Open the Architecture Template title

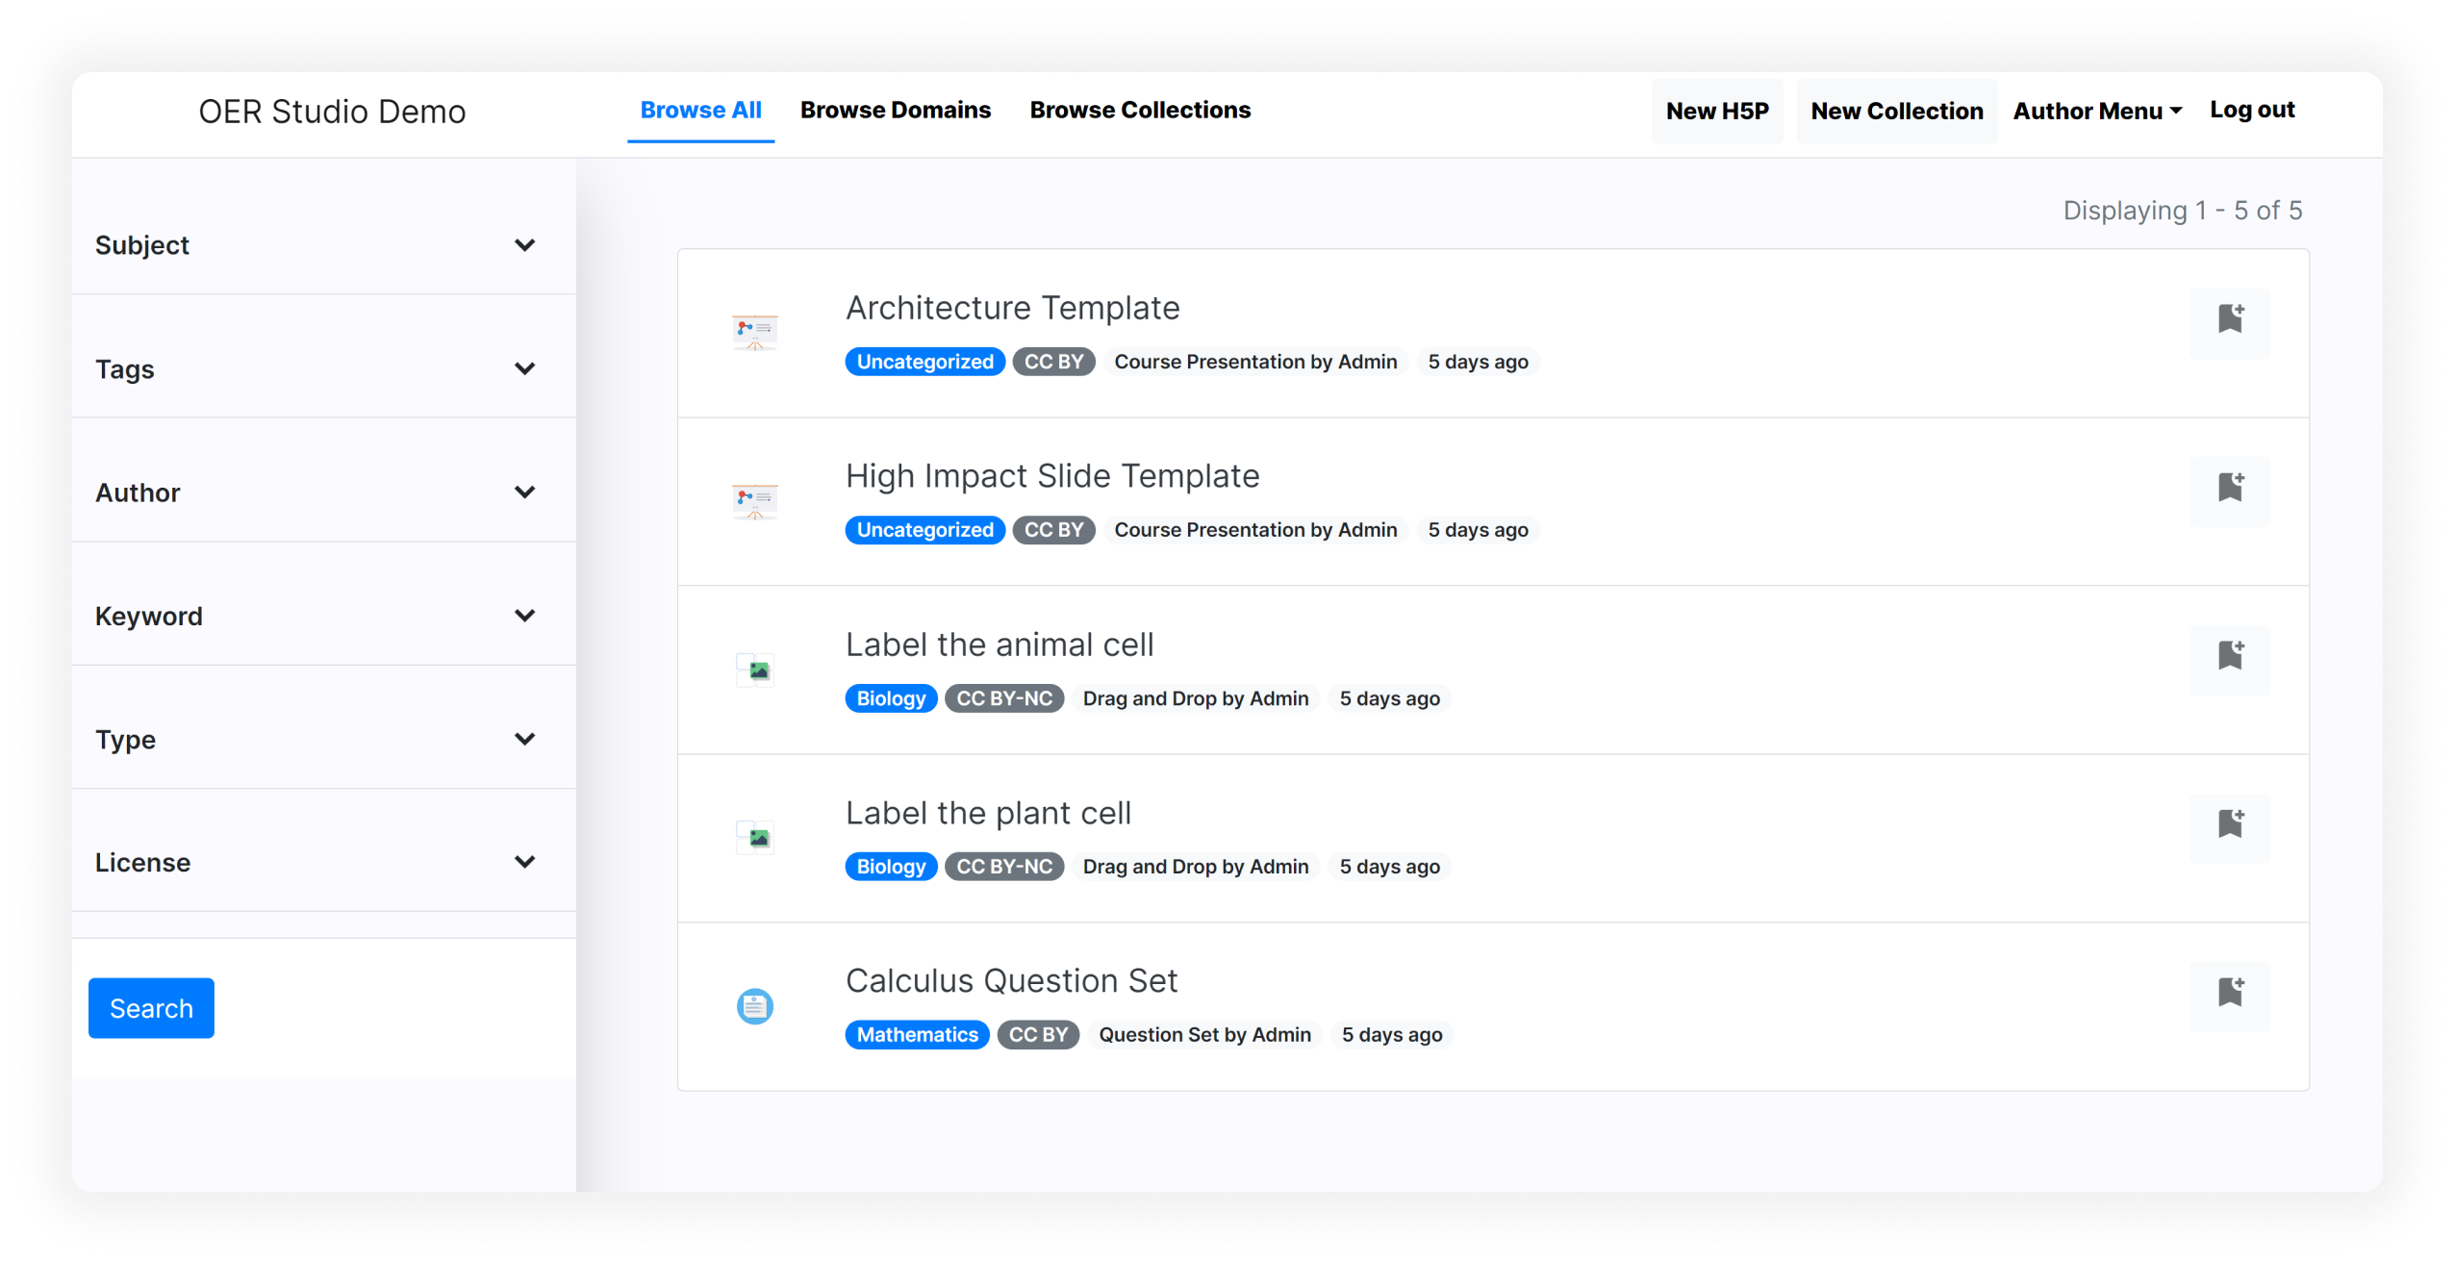pyautogui.click(x=1012, y=308)
